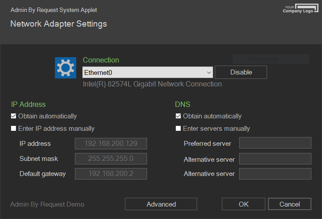Viewport: 322px width, 219px height.
Task: Click the blue gear settings icon
Action: (66, 68)
